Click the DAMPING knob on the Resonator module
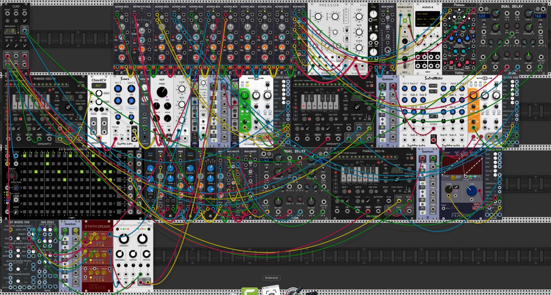 click(133, 254)
